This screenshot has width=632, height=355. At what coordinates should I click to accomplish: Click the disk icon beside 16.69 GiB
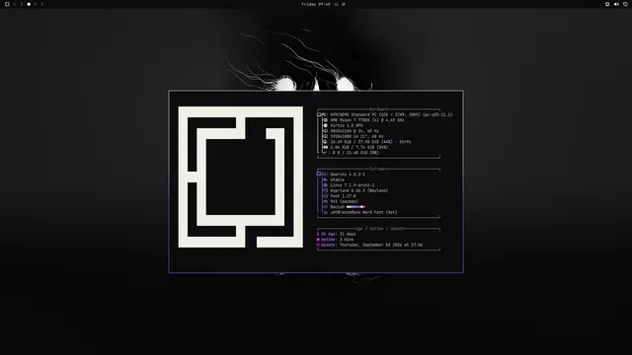(325, 142)
